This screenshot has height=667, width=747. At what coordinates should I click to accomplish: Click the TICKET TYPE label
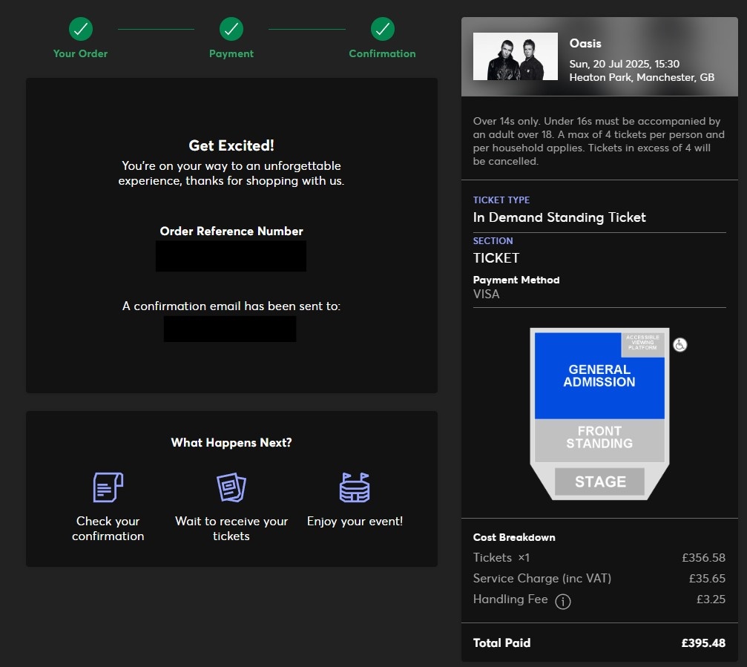tap(501, 200)
